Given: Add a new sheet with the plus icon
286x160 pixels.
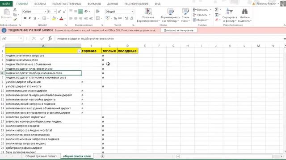Looking at the screenshot, I should [x=102, y=156].
